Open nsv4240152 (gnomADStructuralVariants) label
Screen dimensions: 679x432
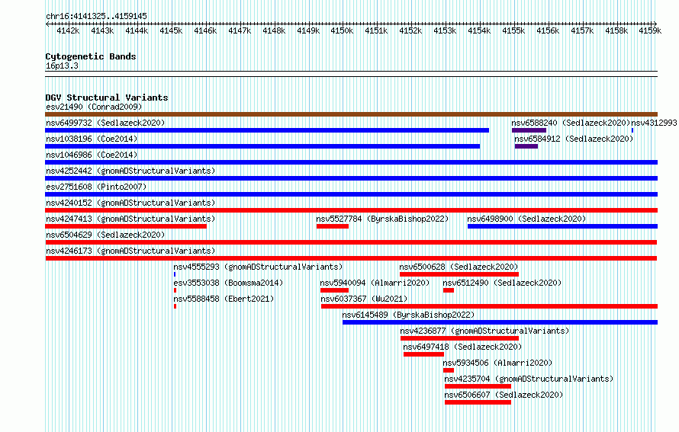[130, 203]
